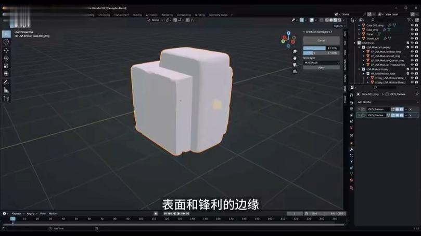421x236 pixels.
Task: Jump to timeline end button
Action: tap(188, 214)
